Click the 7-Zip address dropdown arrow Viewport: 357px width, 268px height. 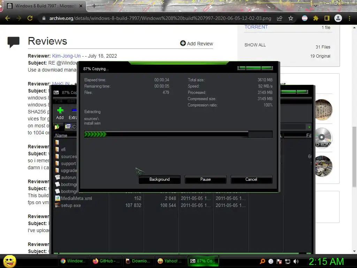coord(309,127)
